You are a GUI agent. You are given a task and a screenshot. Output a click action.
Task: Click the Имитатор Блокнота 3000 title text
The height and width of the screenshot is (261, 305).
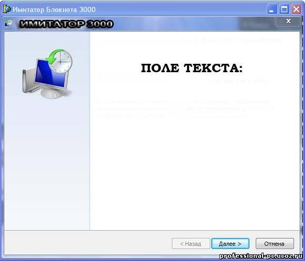(x=54, y=9)
